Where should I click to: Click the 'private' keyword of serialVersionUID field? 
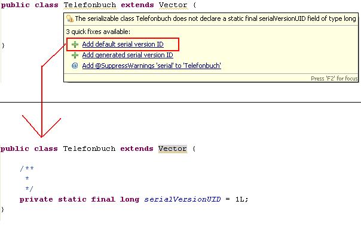36,199
